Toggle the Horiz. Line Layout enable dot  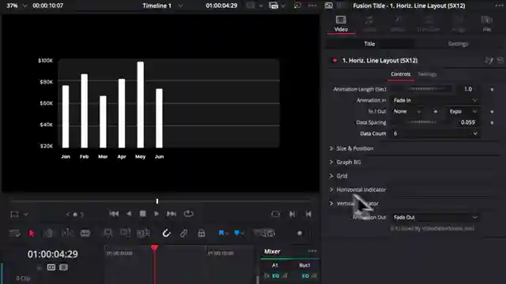pos(334,61)
